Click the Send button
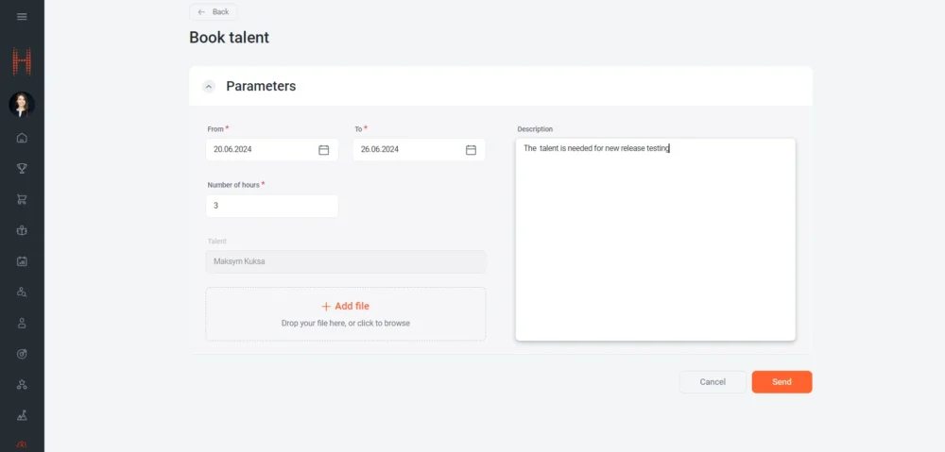The width and height of the screenshot is (945, 452). (x=782, y=382)
